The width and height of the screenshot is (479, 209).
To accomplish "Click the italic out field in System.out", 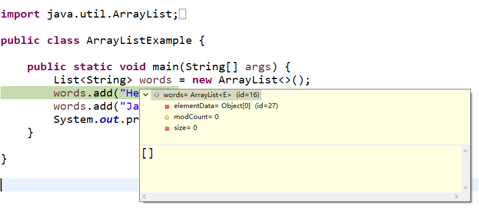I will pos(109,119).
